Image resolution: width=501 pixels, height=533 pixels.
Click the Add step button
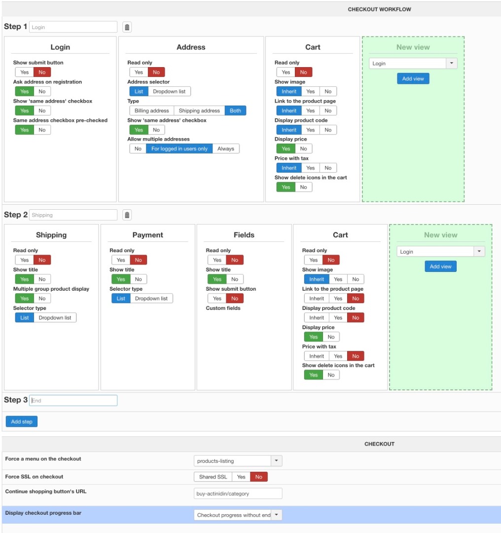click(x=22, y=421)
